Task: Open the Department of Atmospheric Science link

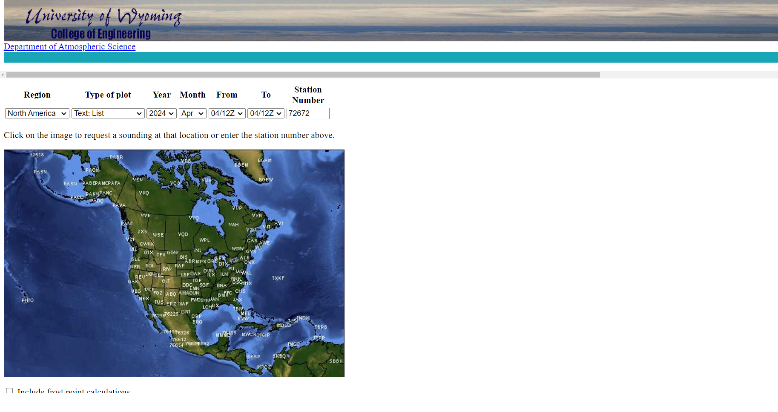Action: (x=69, y=46)
